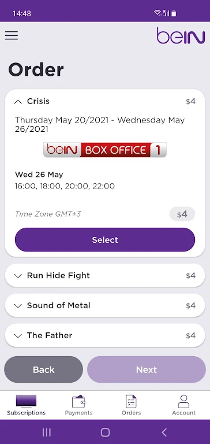Tap the beIN logo
Image resolution: width=210 pixels, height=444 pixels.
[x=181, y=36]
